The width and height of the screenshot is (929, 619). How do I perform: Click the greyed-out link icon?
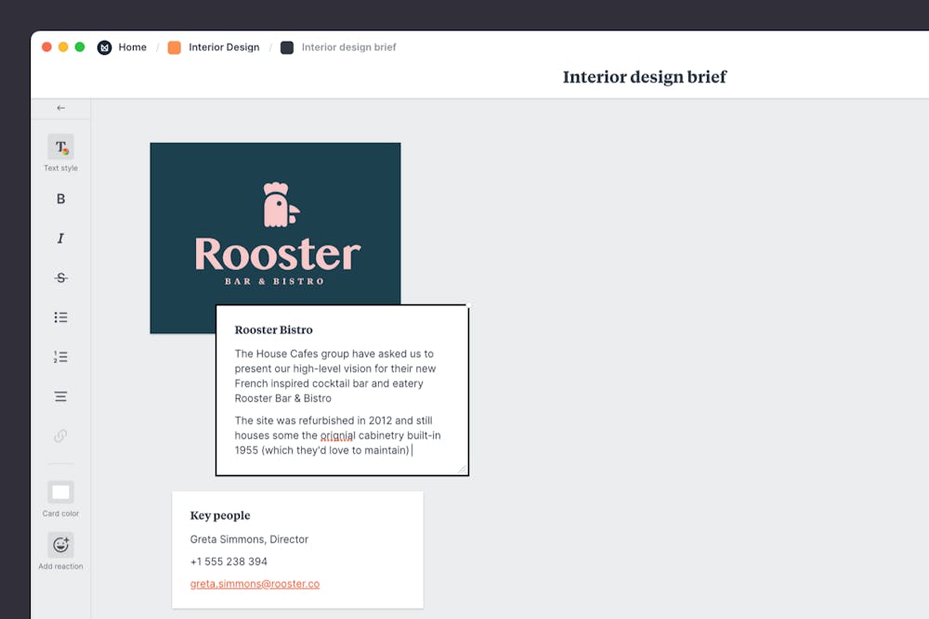point(60,435)
